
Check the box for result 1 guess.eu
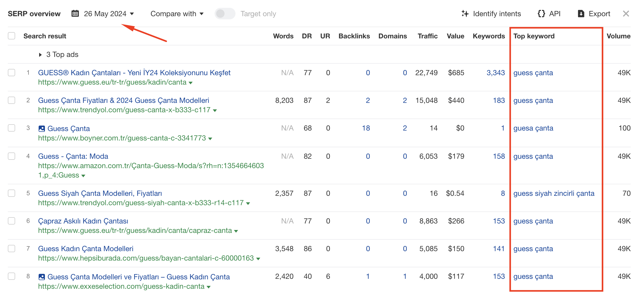tap(11, 73)
